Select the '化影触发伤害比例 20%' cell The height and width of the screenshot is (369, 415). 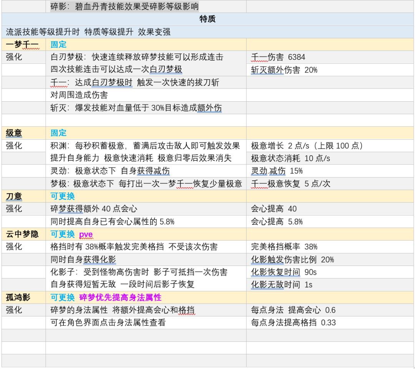tap(330, 259)
